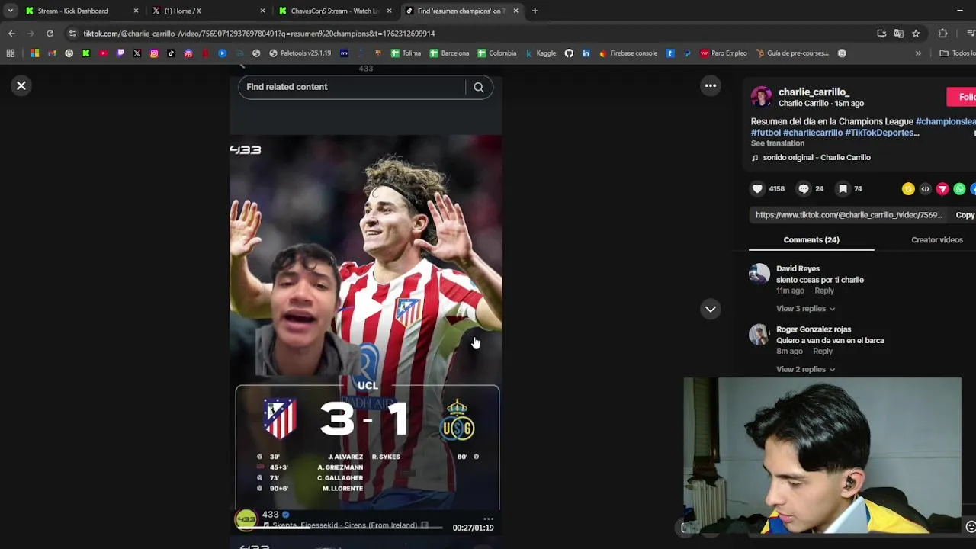Open David Reyes commenter avatar
This screenshot has width=976, height=549.
click(x=759, y=274)
